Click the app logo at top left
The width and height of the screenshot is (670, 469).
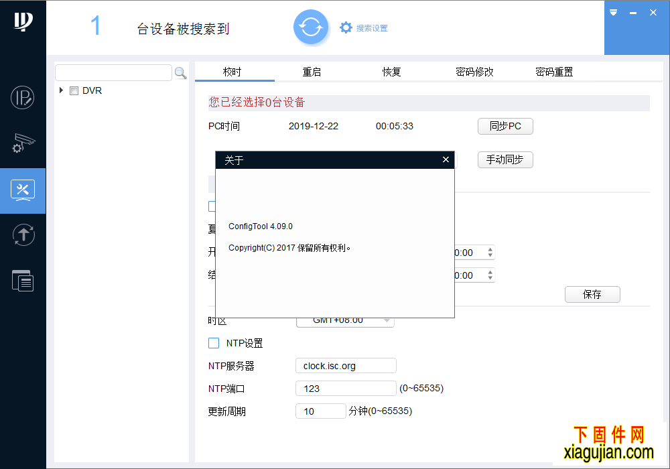pos(23,21)
